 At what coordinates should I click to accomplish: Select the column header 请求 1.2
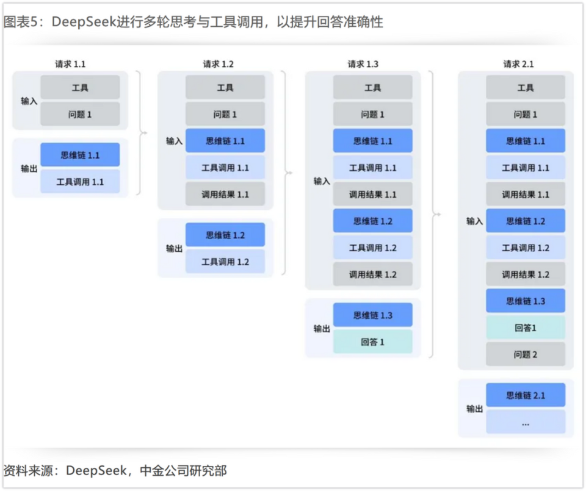pyautogui.click(x=219, y=64)
